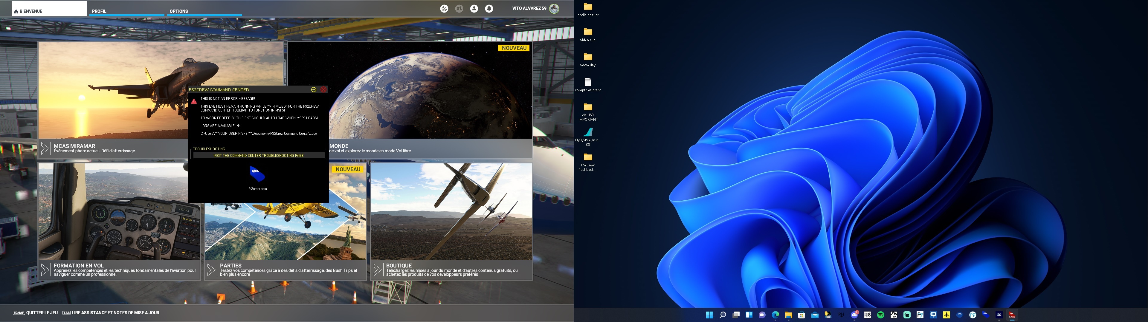Click LIRE ASSISTANCE ET NOTES DE MISE A JOUR

pos(111,313)
